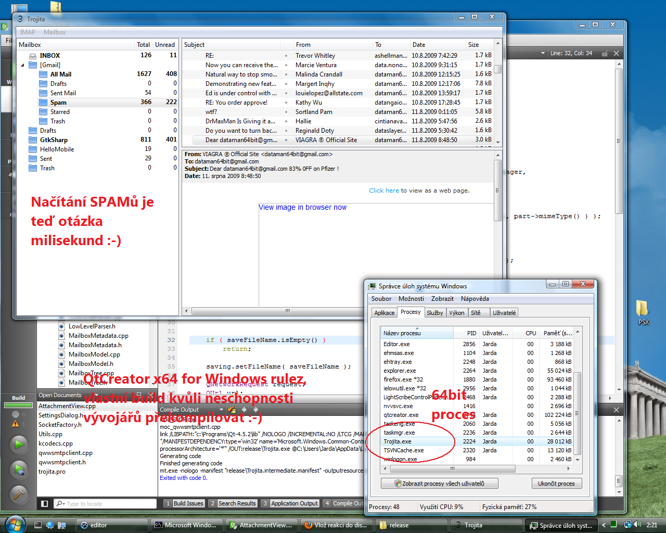Viewport: 666px width, 533px height.
Task: Sort messages by Subject column header
Action: click(x=231, y=45)
